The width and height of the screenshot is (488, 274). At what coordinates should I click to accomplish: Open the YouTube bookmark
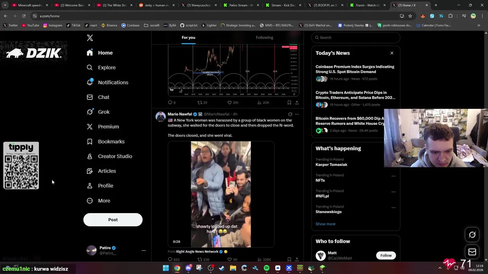(30, 25)
